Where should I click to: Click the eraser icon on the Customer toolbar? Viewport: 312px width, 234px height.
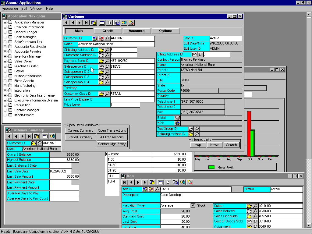click(x=131, y=23)
